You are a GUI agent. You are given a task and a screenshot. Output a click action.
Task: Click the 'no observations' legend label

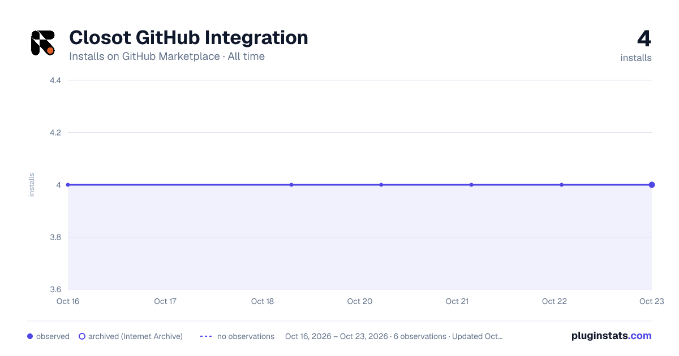(x=246, y=336)
